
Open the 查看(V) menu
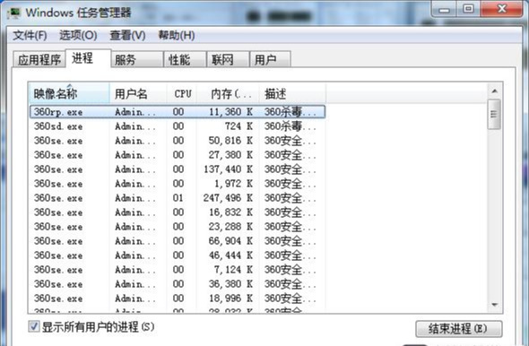coord(127,35)
